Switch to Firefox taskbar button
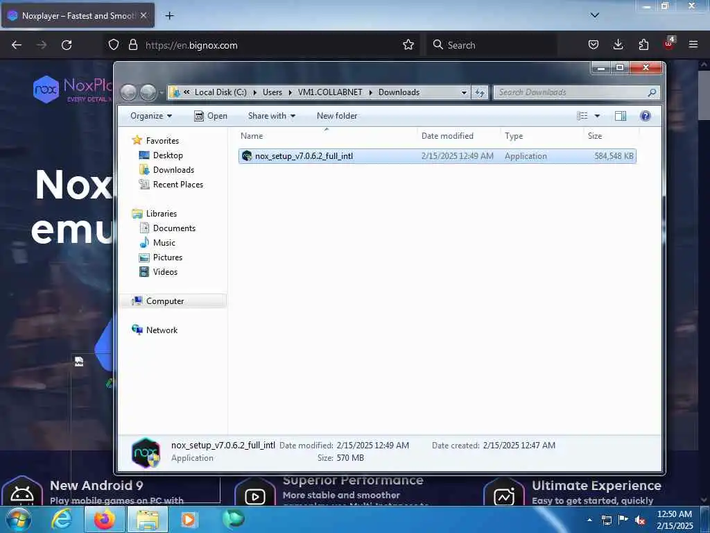The height and width of the screenshot is (533, 710). tap(104, 520)
